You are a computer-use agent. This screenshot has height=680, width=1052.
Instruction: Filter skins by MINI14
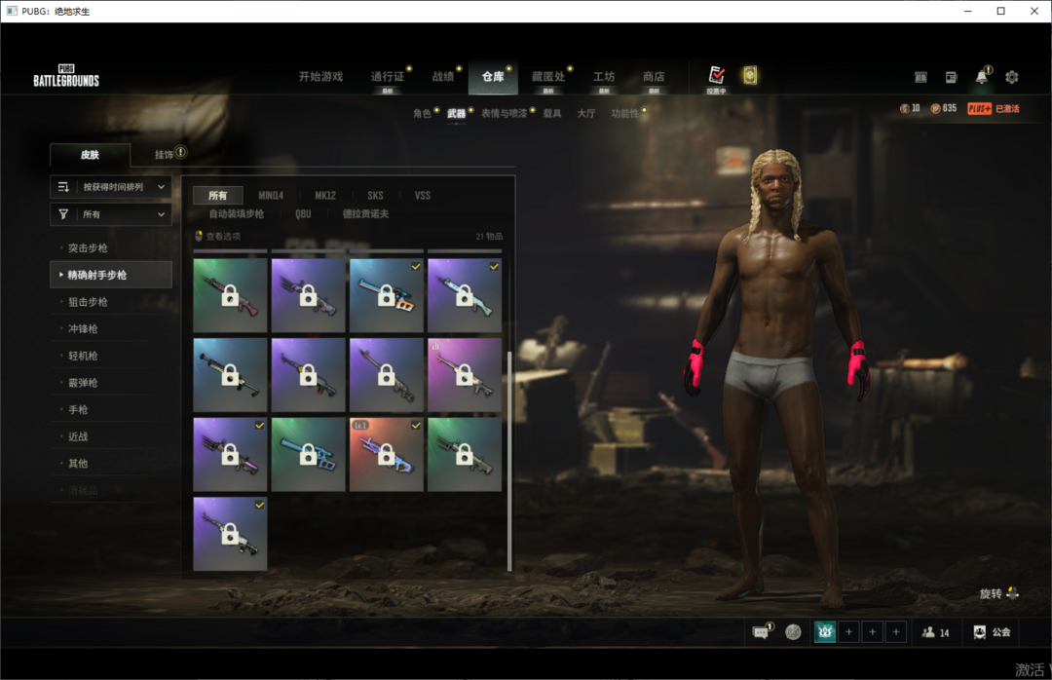(x=272, y=196)
